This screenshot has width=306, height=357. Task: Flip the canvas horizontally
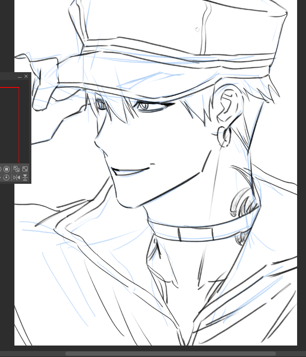17,177
